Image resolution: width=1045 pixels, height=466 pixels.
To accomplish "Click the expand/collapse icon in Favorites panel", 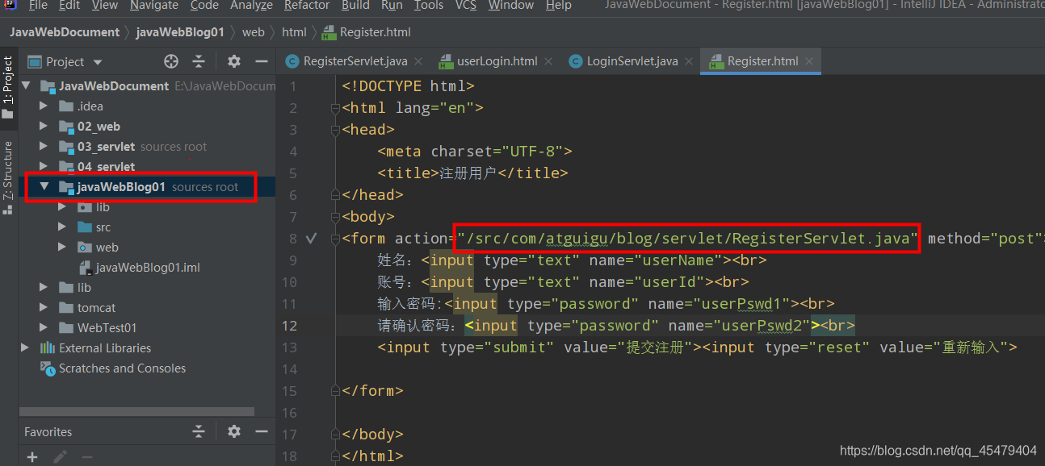I will (199, 431).
